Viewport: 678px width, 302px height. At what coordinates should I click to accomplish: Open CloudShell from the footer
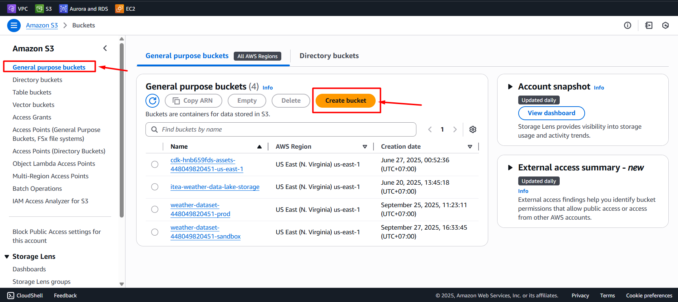(25, 295)
